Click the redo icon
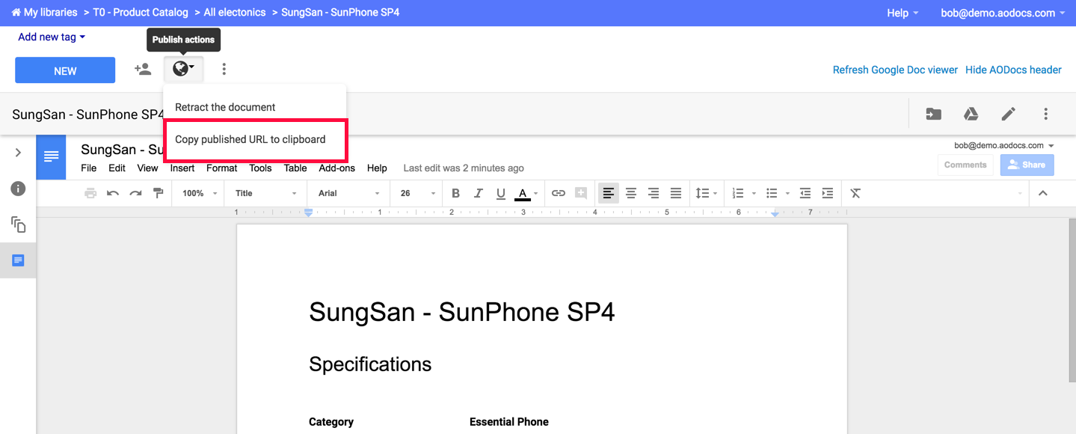 pos(135,193)
